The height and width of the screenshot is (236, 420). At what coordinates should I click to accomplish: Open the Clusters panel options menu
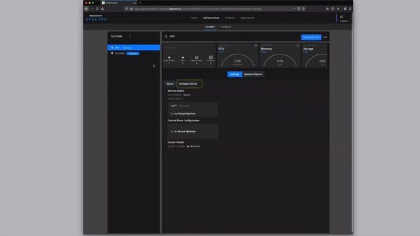point(130,37)
